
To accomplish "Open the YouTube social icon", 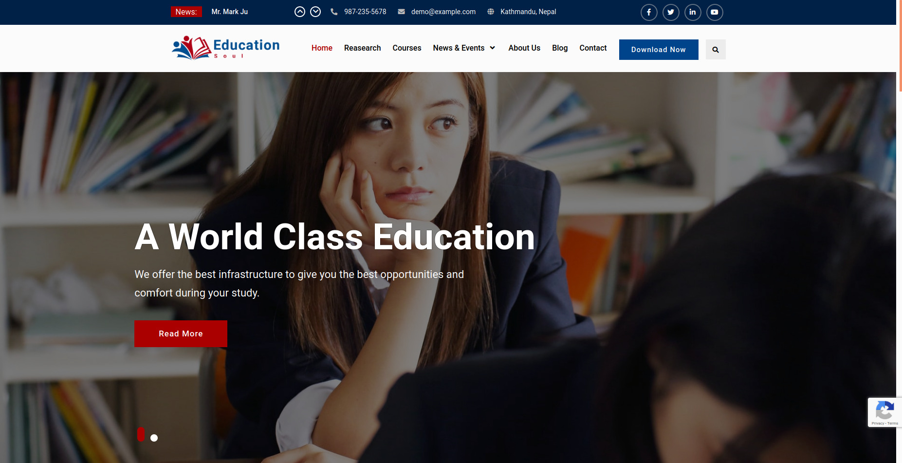I will click(x=715, y=12).
